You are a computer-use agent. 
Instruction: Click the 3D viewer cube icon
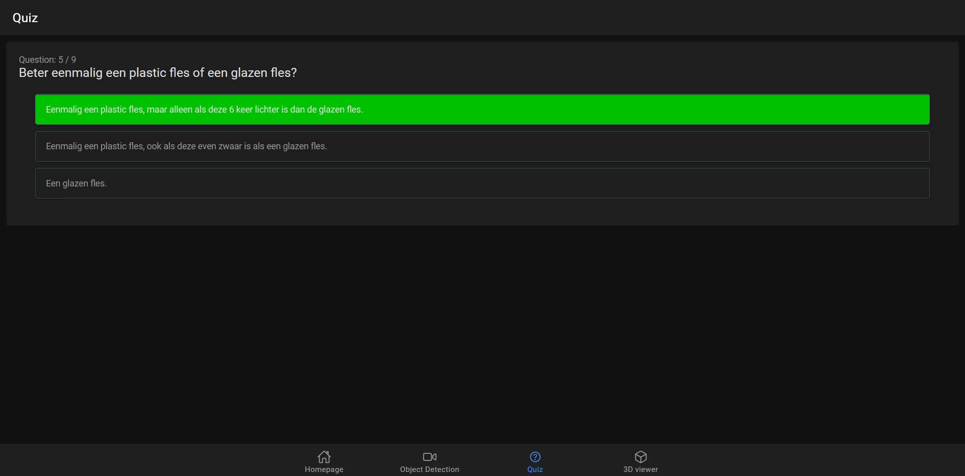[x=641, y=456]
